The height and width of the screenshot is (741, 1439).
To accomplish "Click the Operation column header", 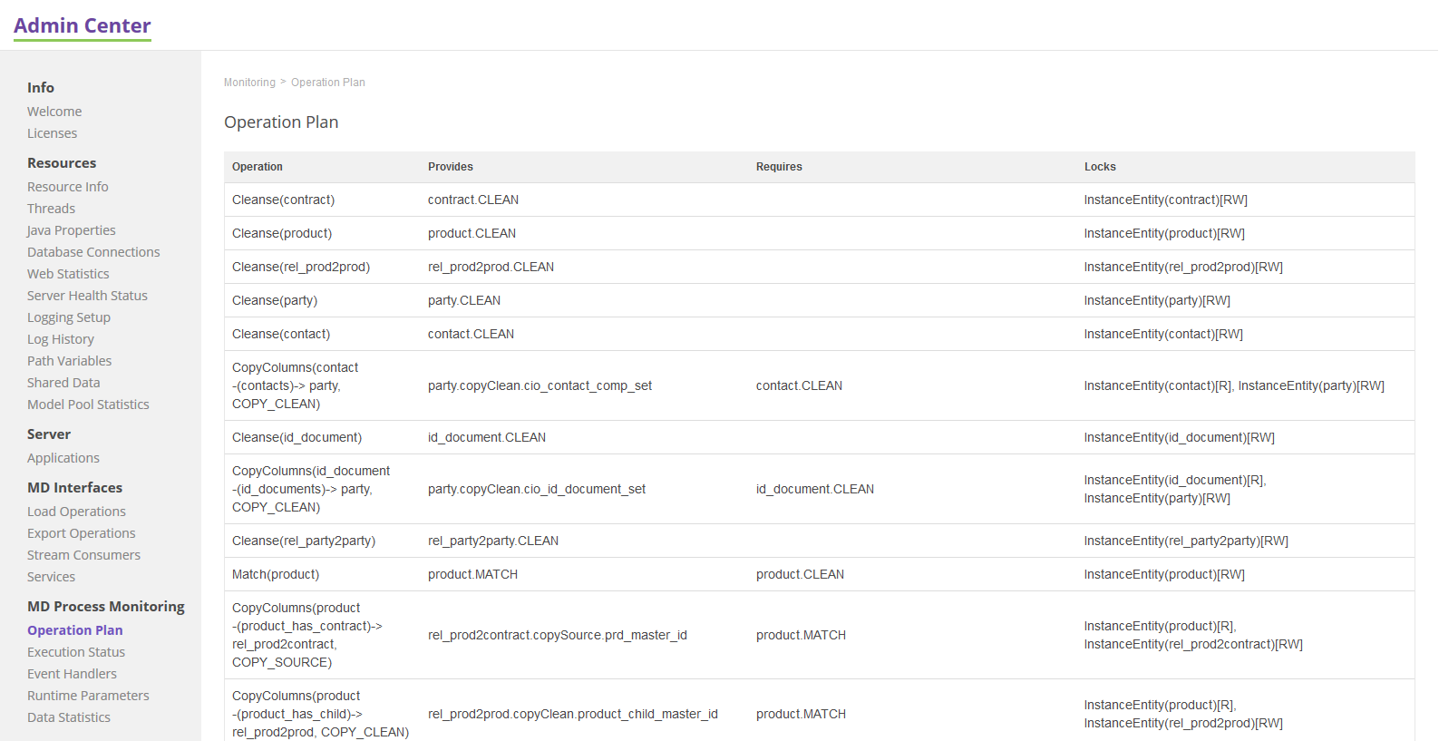I will 258,167.
